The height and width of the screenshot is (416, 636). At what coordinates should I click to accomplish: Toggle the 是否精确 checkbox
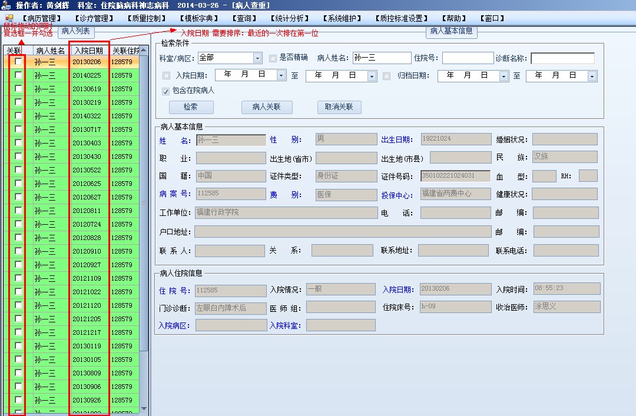click(x=273, y=58)
